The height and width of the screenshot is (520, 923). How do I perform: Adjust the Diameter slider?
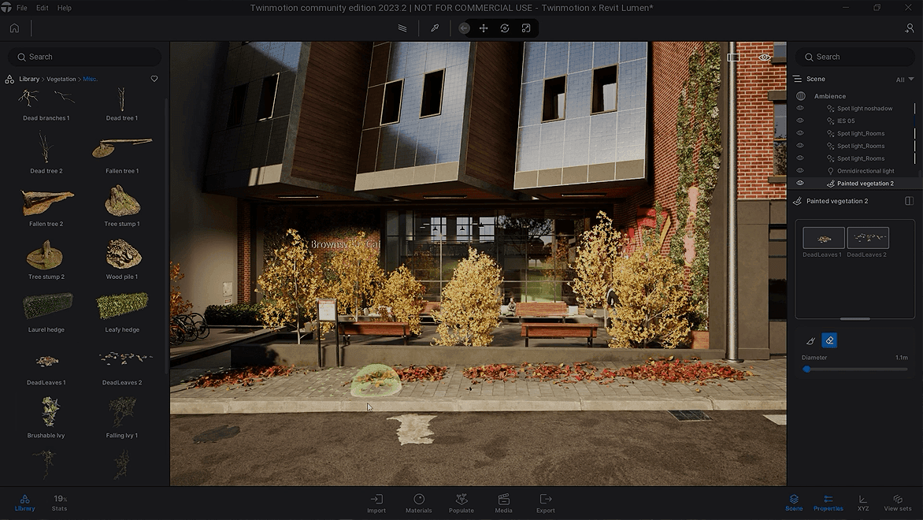[x=807, y=369]
